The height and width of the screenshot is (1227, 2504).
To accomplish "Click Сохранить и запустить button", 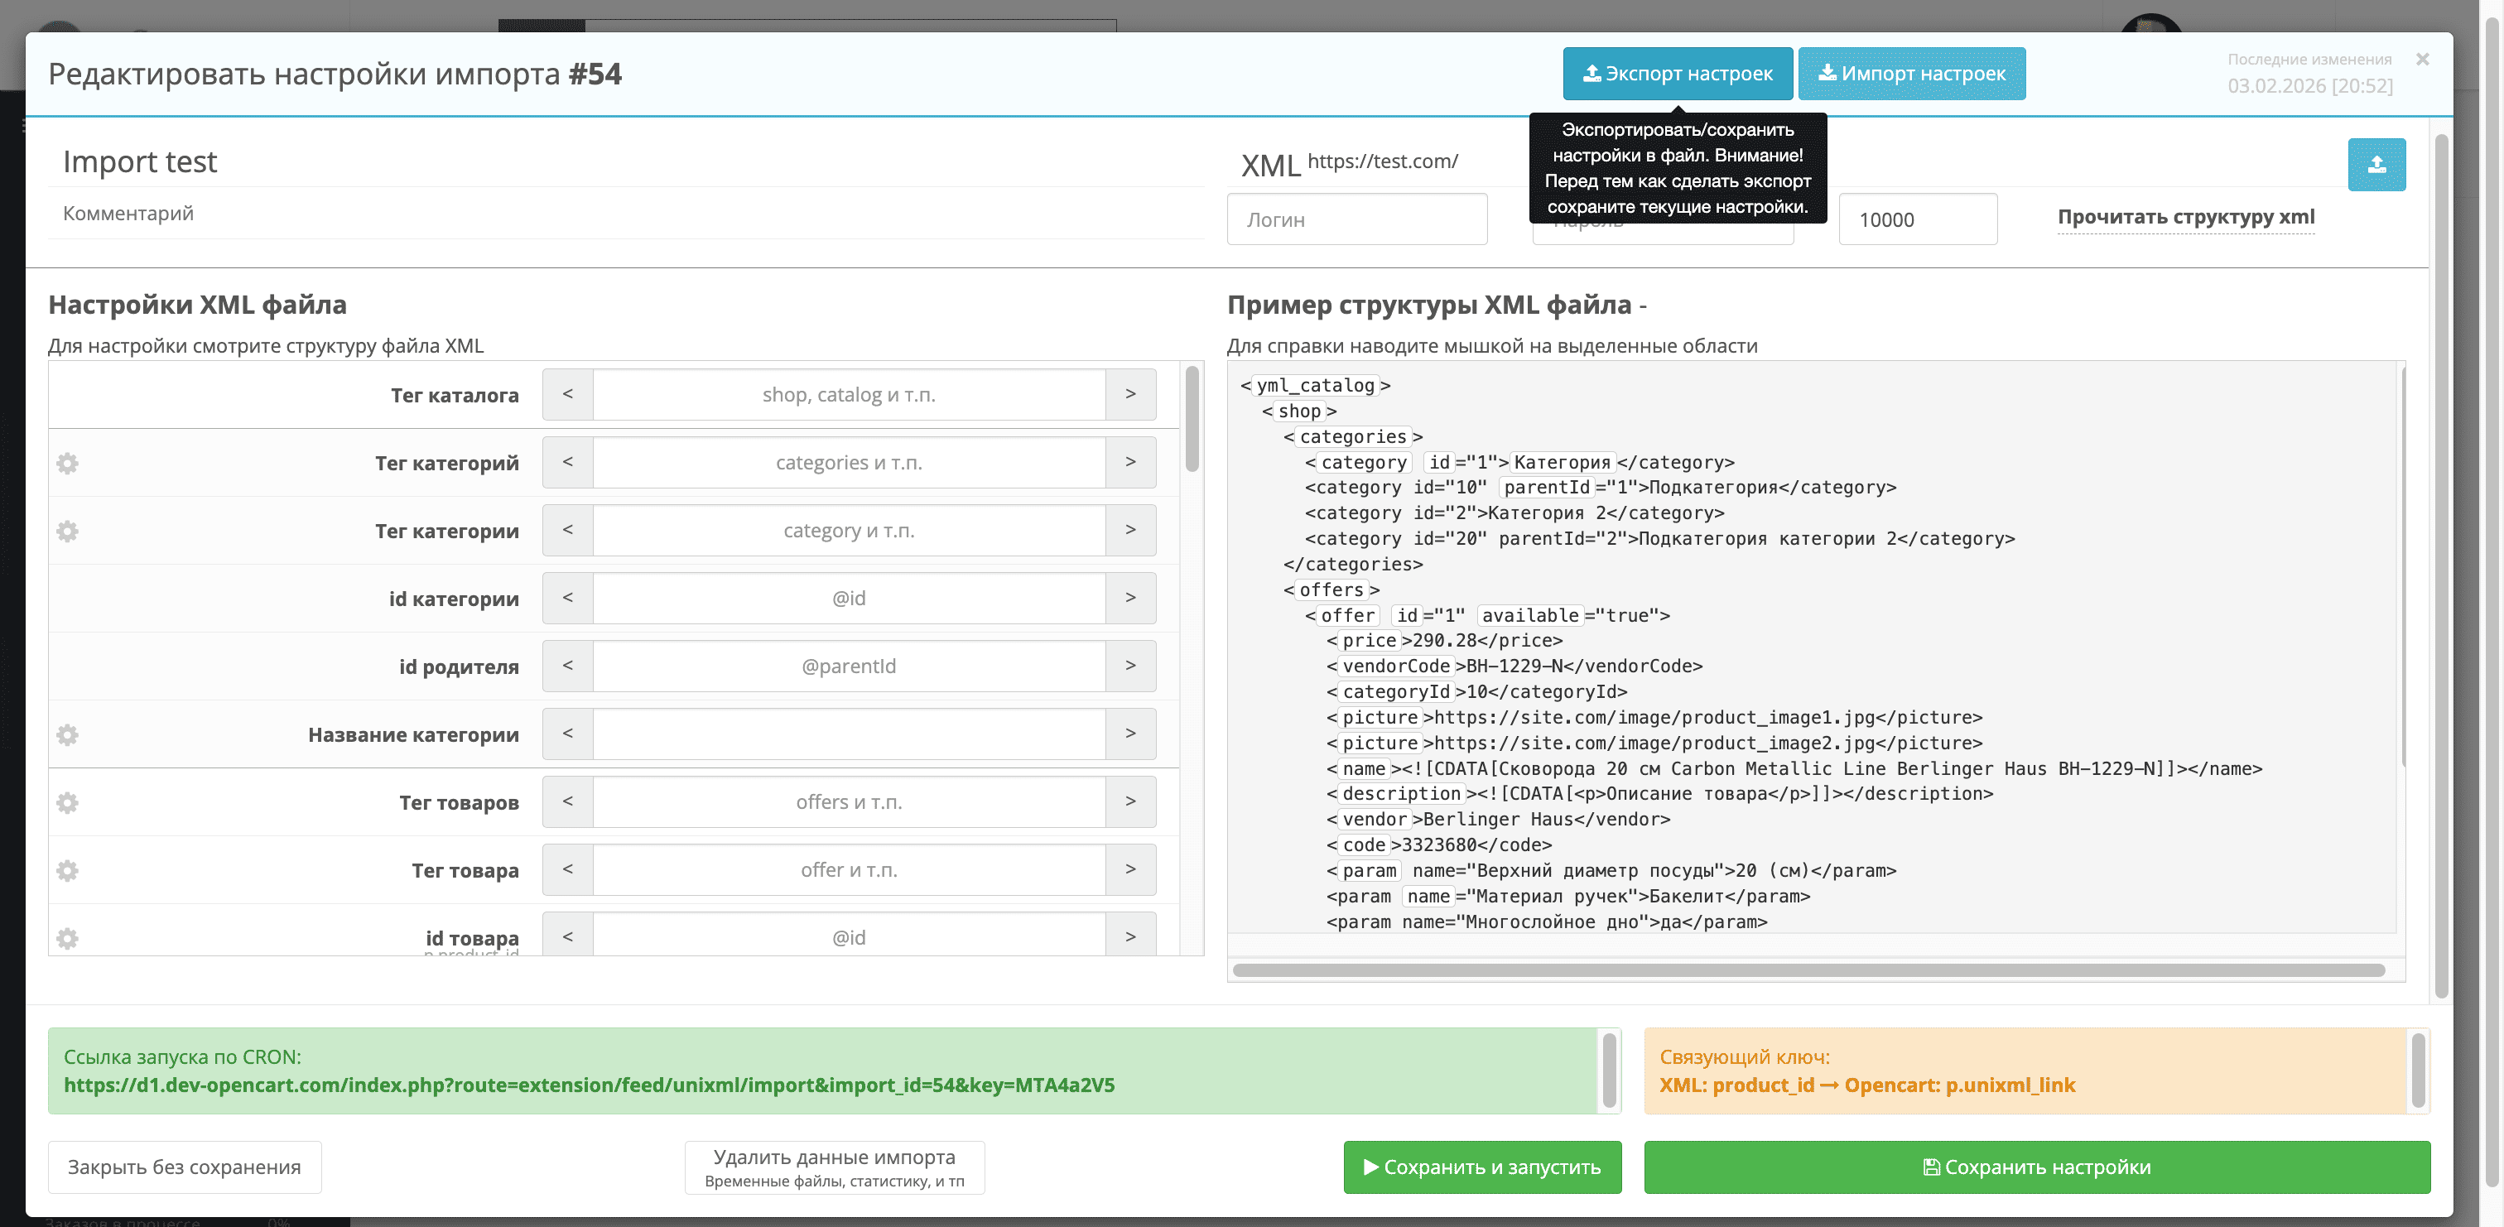I will point(1482,1167).
